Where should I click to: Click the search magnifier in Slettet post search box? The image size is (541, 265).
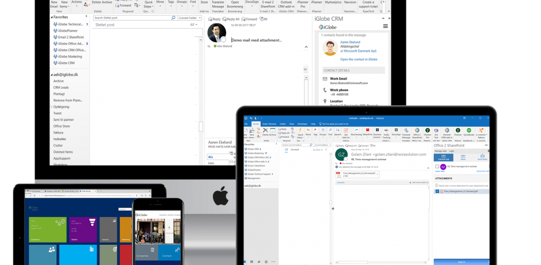tap(173, 18)
